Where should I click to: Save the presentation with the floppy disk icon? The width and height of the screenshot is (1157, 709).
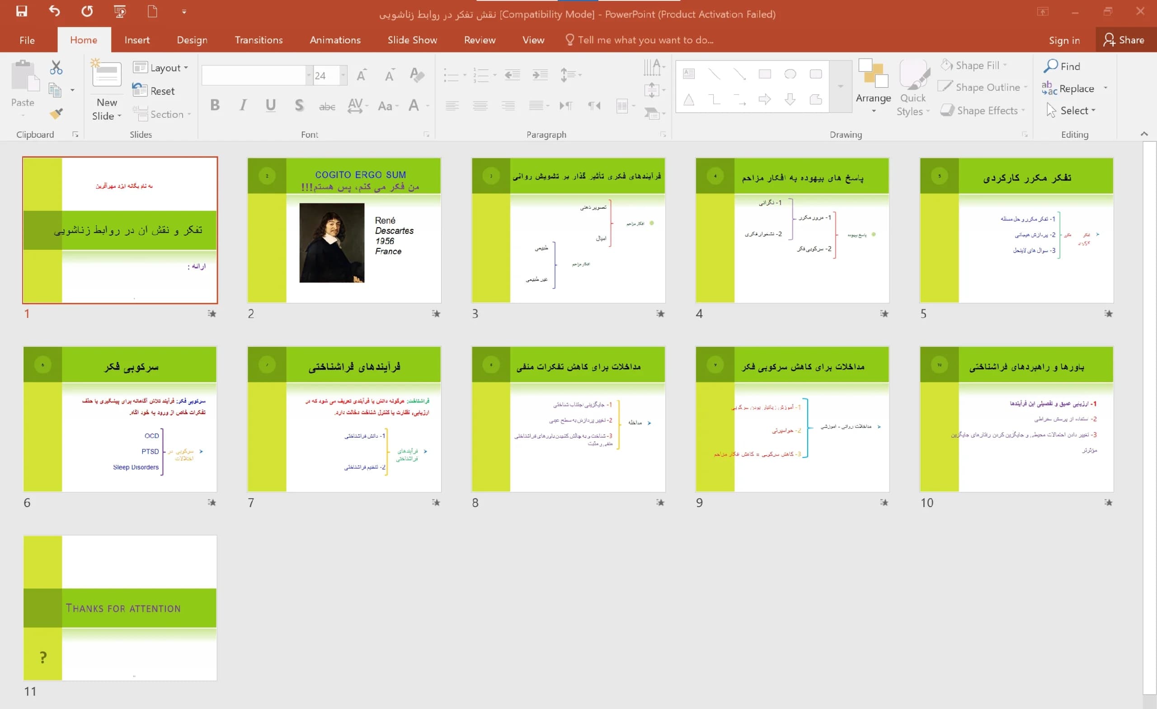(22, 11)
